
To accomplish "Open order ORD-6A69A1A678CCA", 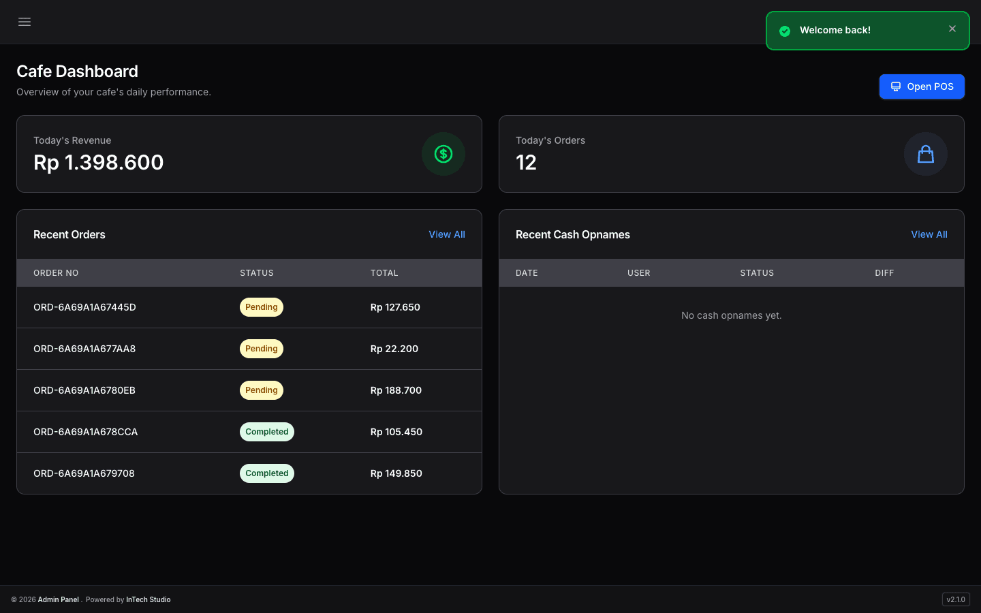I will (86, 432).
